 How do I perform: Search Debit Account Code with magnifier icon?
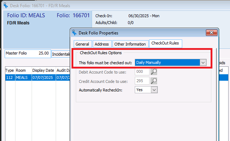[154, 72]
